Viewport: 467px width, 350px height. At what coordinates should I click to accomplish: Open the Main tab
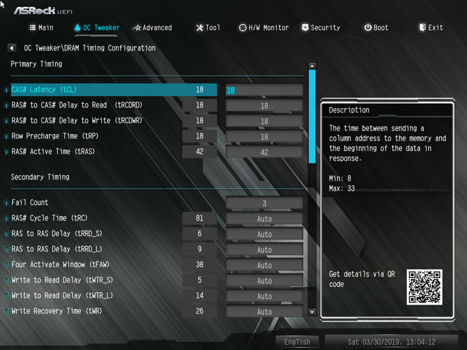[x=42, y=28]
